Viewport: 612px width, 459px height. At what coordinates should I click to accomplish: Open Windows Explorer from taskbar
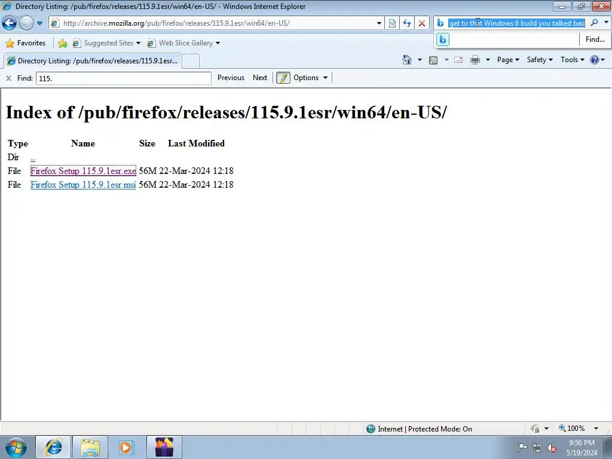pos(90,447)
